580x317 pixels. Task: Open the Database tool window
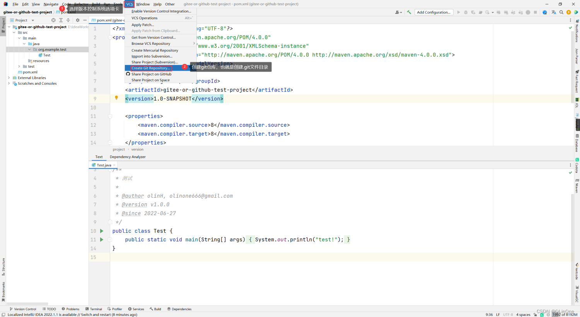click(x=577, y=143)
